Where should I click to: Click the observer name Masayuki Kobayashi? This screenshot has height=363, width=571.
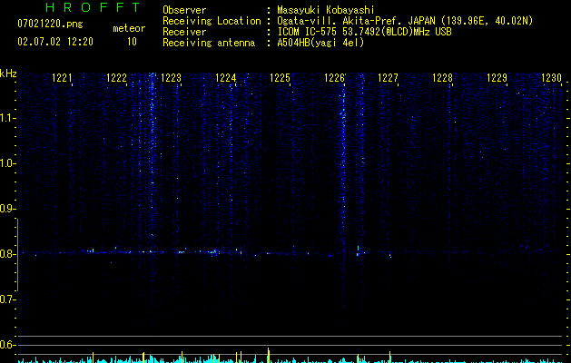[326, 10]
